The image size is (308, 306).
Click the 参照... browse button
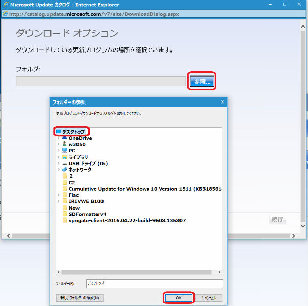pos(202,81)
